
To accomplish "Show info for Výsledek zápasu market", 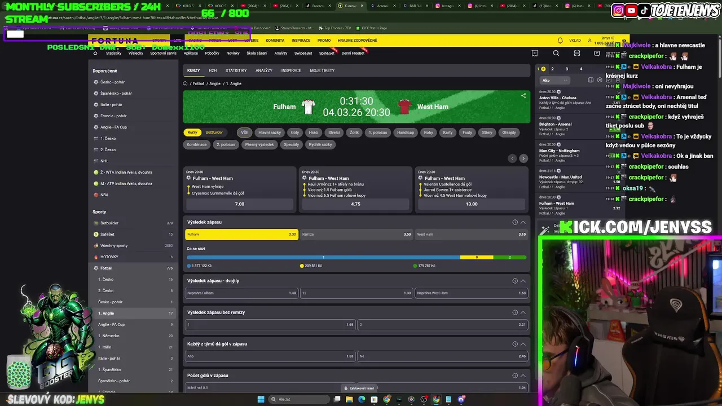I will [x=515, y=222].
